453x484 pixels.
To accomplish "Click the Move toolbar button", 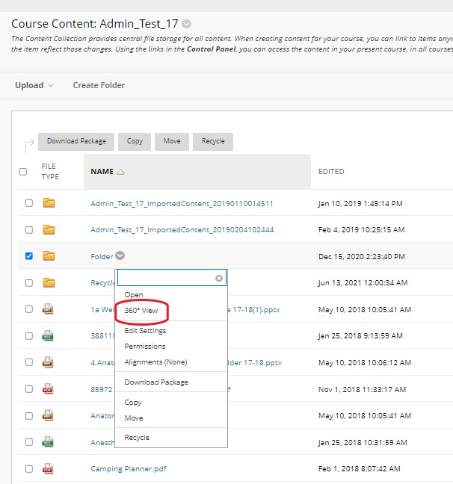I will (172, 142).
